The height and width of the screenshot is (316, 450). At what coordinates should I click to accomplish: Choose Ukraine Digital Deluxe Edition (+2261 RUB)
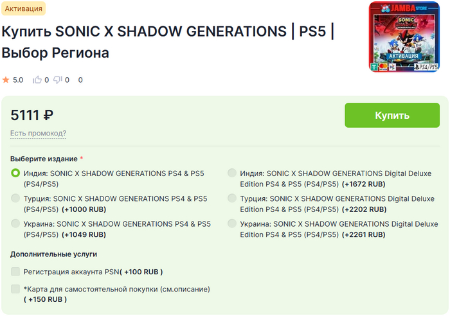coord(231,224)
